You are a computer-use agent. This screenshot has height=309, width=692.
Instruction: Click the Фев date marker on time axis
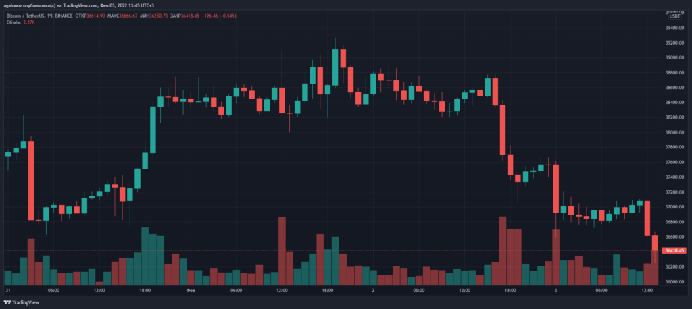[x=191, y=291]
